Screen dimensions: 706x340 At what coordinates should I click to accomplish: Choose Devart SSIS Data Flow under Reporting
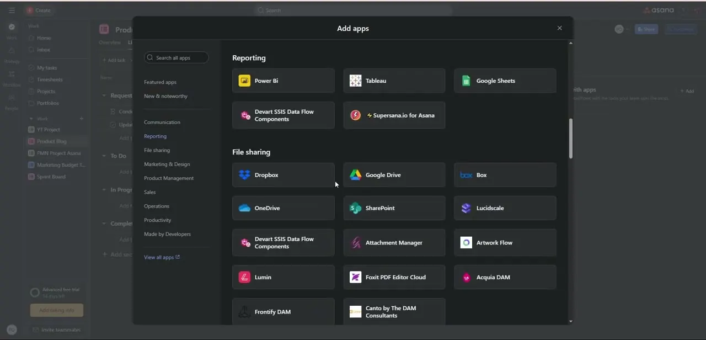point(283,115)
